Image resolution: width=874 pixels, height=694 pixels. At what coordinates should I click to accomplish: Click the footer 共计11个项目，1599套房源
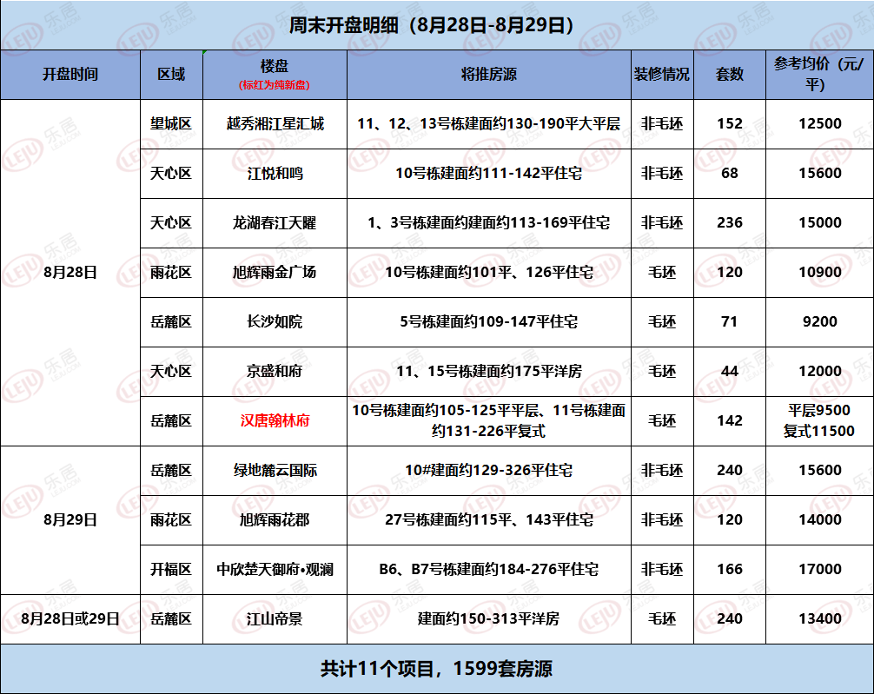point(436,669)
